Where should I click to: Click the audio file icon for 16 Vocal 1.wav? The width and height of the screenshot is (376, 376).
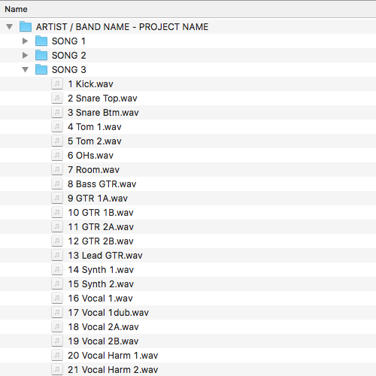tap(57, 298)
